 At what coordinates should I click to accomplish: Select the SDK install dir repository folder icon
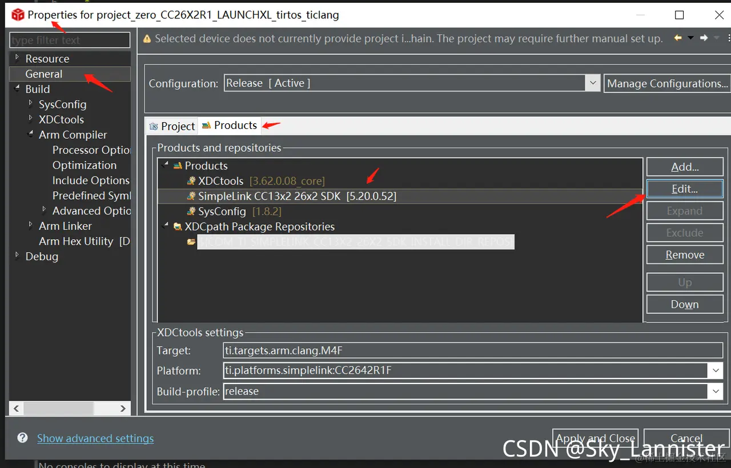click(191, 242)
